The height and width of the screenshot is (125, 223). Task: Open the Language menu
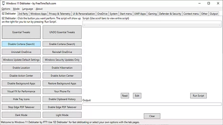(27, 9)
